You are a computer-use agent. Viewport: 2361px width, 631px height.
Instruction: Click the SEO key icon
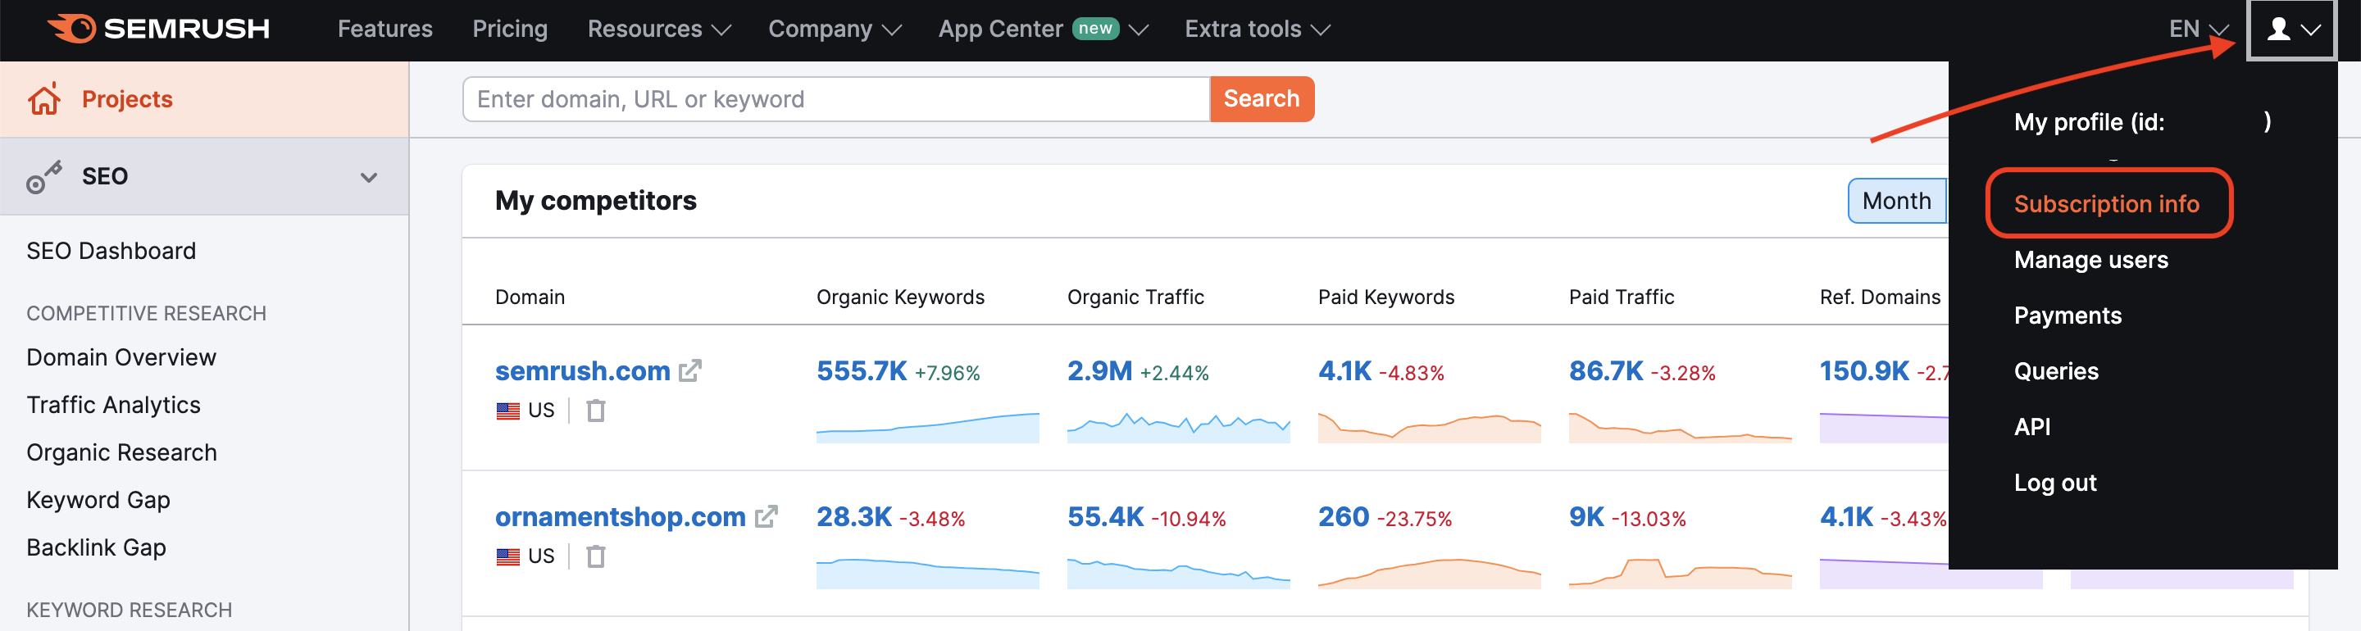coord(43,177)
